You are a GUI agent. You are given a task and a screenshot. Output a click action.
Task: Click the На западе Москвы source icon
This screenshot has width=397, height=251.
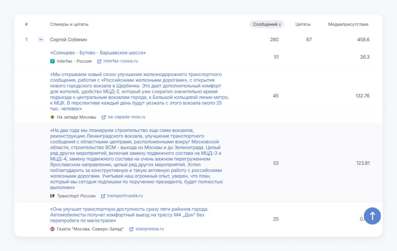[x=52, y=117]
